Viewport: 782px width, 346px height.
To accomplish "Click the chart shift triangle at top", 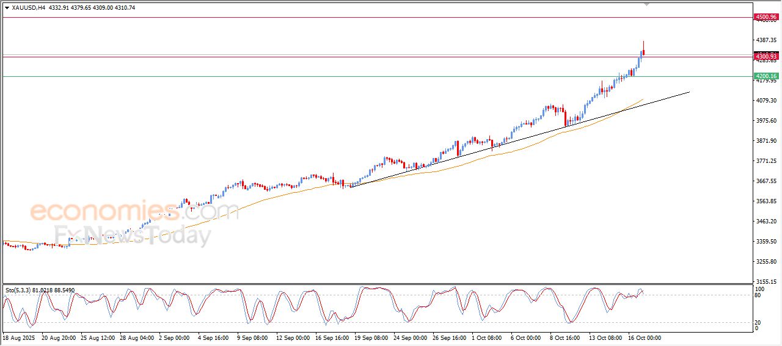I will 647,4.
